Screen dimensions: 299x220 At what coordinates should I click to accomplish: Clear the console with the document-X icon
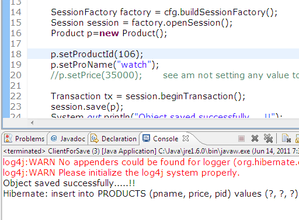(286, 138)
